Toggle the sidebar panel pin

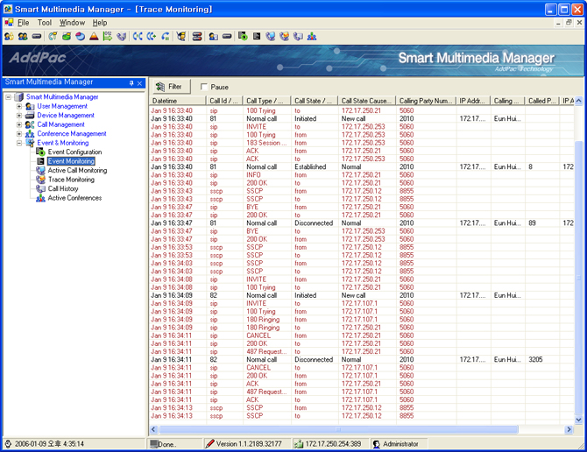(x=131, y=83)
